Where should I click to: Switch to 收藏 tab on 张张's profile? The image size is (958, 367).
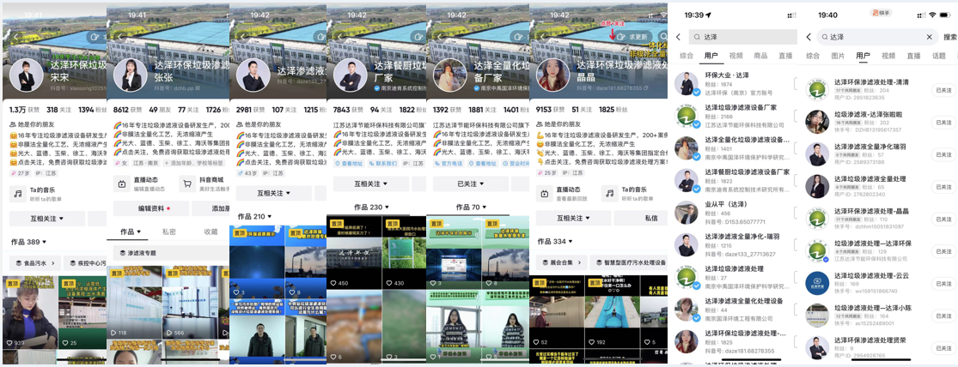tap(211, 232)
